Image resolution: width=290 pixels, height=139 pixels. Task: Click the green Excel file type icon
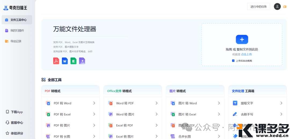click(x=73, y=61)
